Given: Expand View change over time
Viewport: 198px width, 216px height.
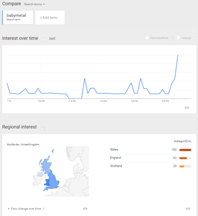Looking at the screenshot, I should tap(25, 209).
